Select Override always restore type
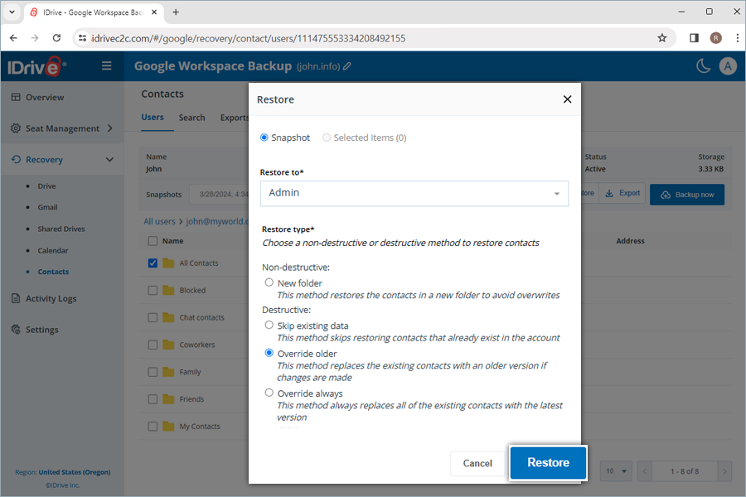Screen dimensions: 746x497 tap(269, 393)
